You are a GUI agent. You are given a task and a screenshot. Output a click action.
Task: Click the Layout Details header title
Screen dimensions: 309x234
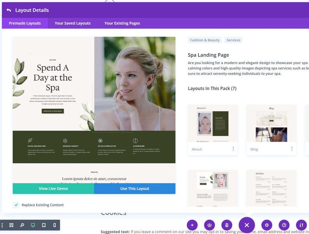[x=32, y=10]
